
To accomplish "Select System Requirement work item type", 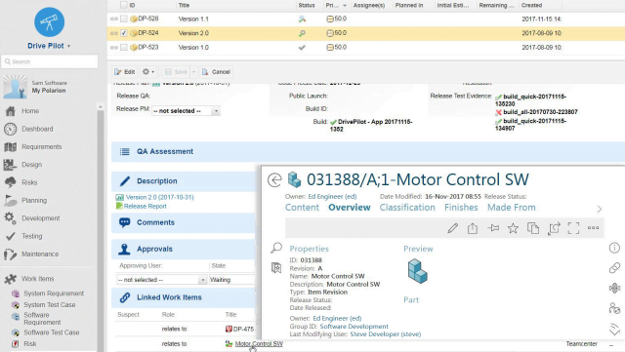I will pyautogui.click(x=54, y=293).
